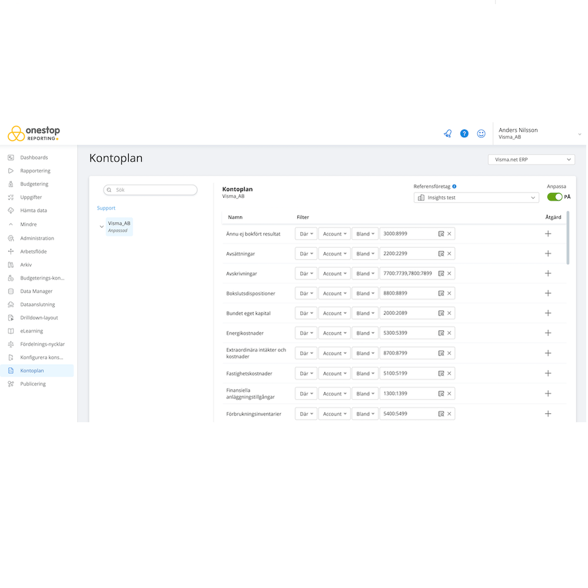Select Kontoplan in sidebar
Image resolution: width=588 pixels, height=588 pixels.
(36, 370)
